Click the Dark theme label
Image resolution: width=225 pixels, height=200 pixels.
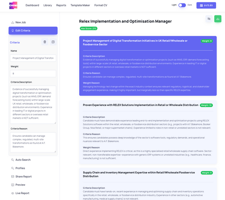point(189,5)
